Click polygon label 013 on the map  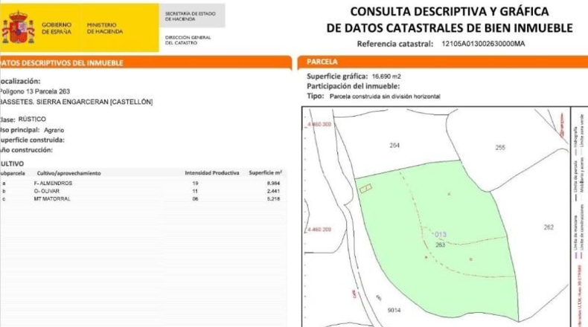440,235
